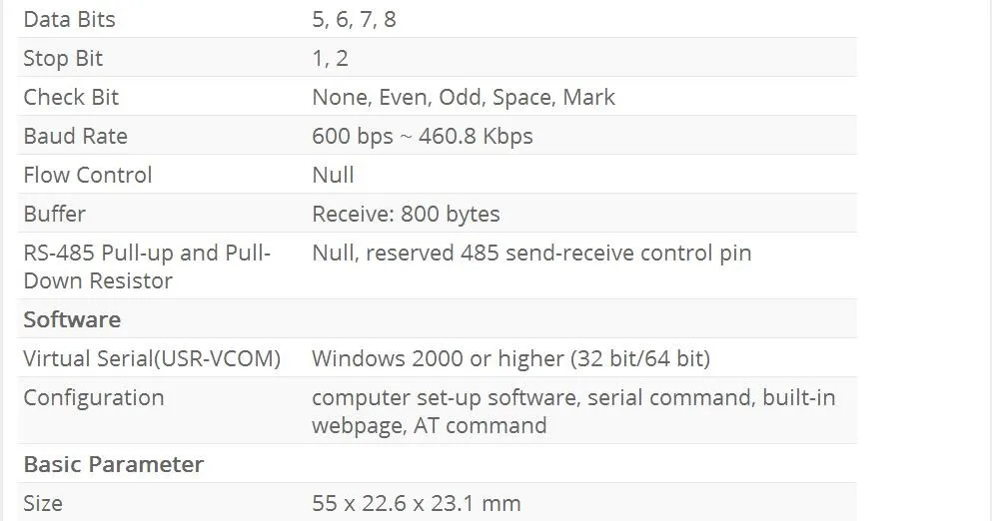Click None, Even, Odd, Space, Mark text
This screenshot has height=521, width=992.
click(x=464, y=98)
